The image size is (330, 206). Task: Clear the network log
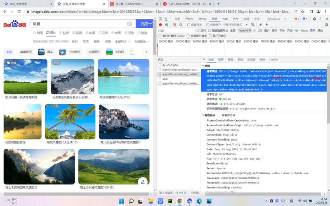click(167, 25)
